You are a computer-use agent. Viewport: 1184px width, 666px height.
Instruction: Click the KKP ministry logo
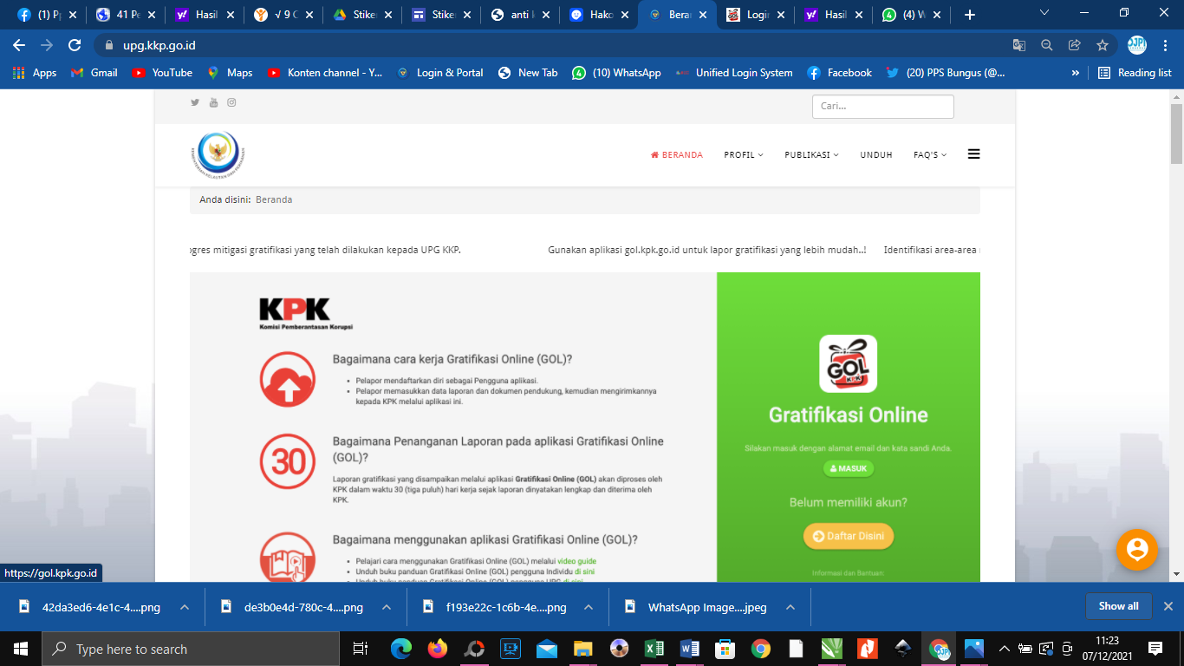coord(218,154)
